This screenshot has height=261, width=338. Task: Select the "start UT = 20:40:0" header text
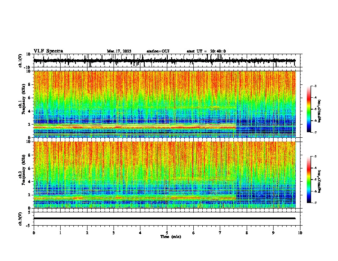pos(206,51)
